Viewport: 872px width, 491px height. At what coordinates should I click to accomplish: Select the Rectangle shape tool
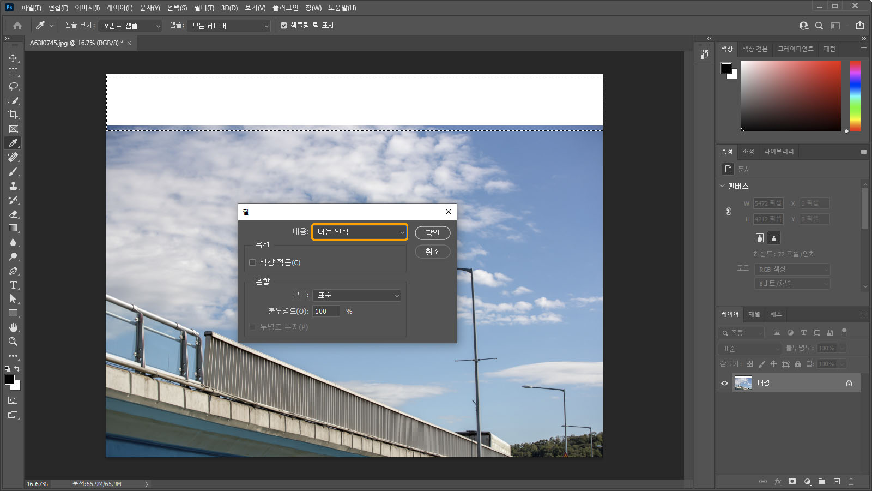pyautogui.click(x=13, y=313)
